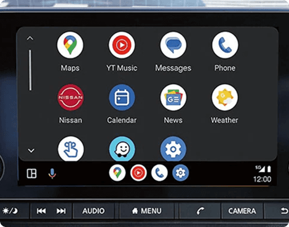Open the Phone app in the grid

click(225, 45)
